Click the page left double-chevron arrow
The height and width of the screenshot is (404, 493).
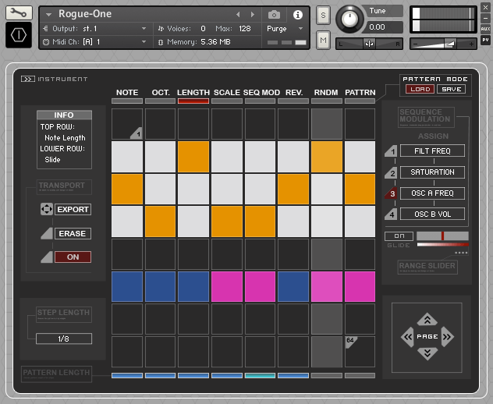coord(406,337)
